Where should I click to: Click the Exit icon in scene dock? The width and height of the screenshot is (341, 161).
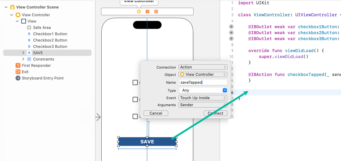pos(156,12)
